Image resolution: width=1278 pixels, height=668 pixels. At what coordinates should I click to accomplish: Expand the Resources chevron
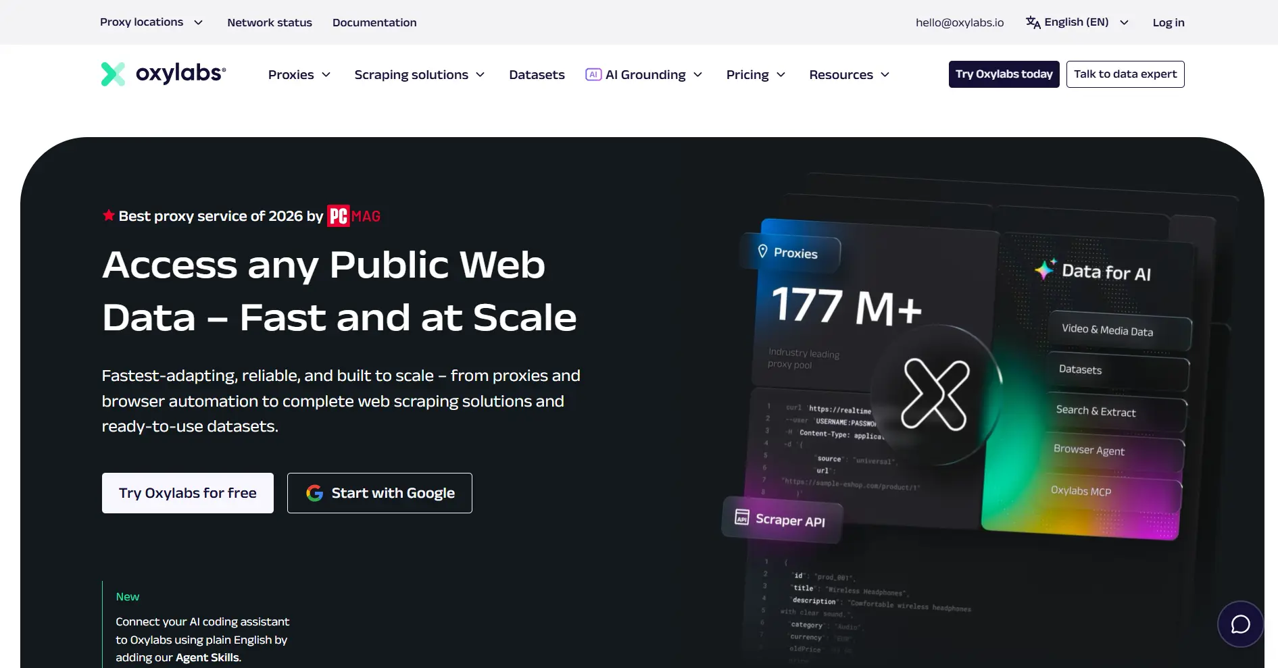[x=885, y=74]
